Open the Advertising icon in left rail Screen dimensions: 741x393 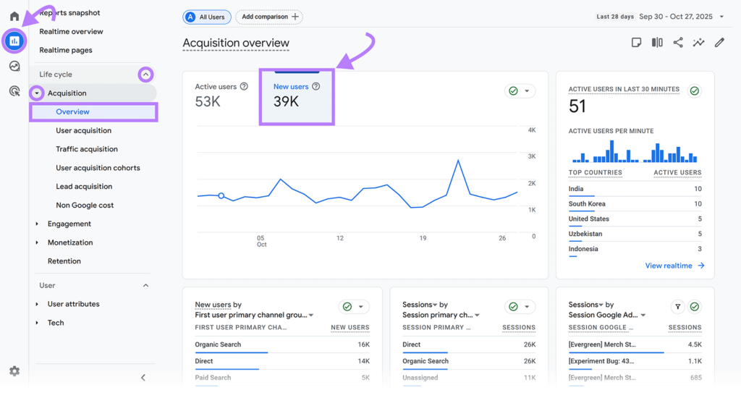tap(14, 91)
